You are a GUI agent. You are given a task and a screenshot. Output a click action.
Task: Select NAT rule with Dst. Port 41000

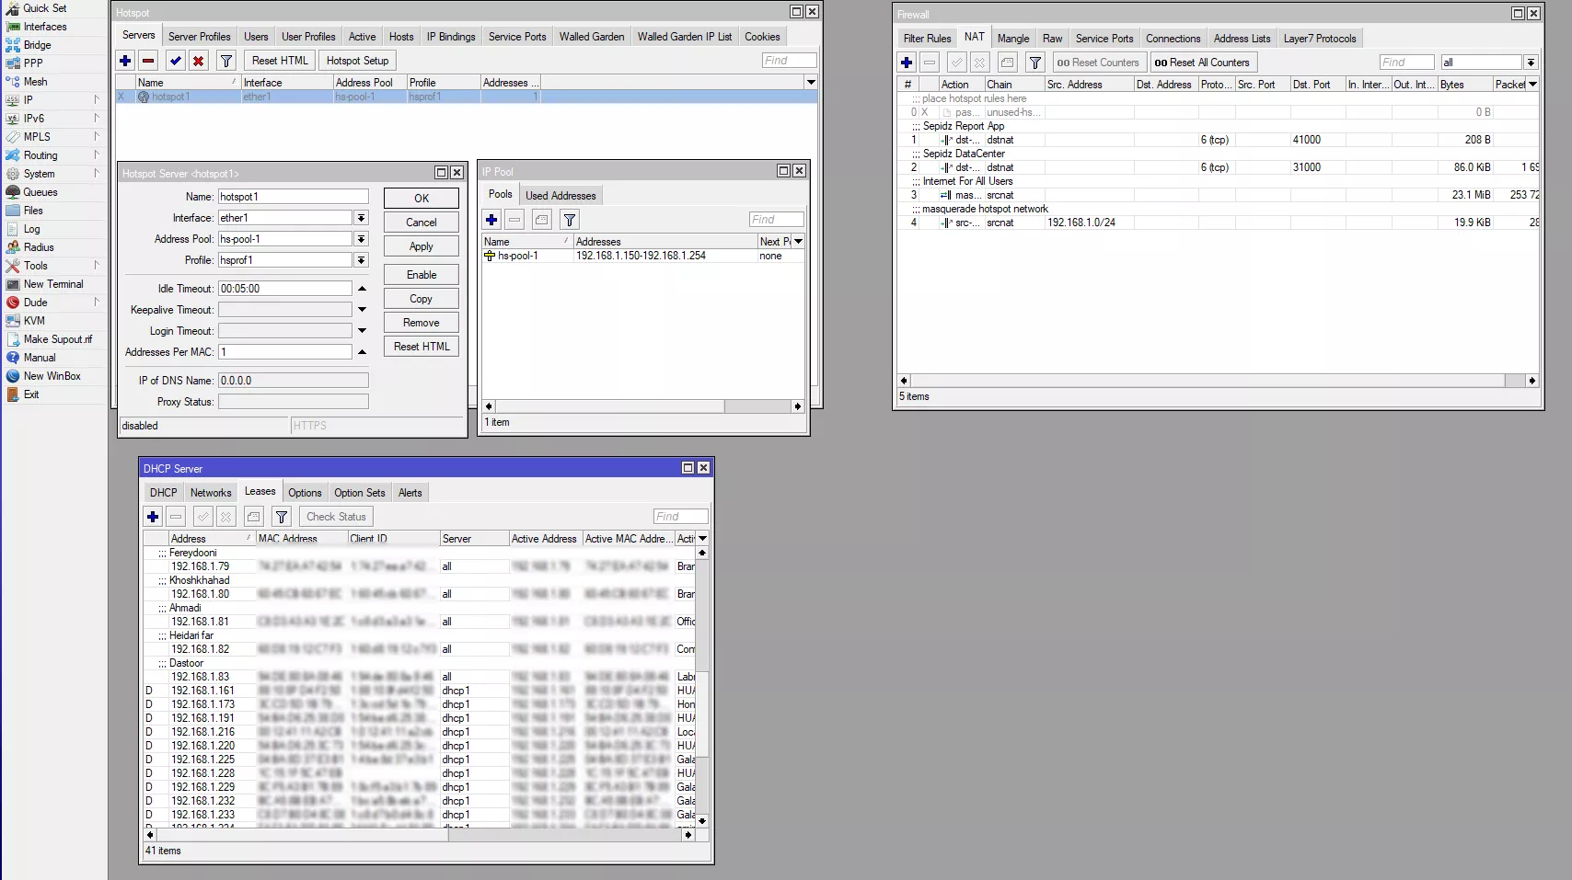(x=1218, y=140)
